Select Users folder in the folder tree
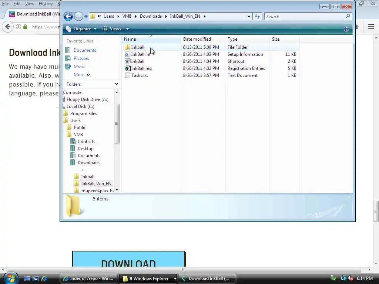 click(76, 121)
